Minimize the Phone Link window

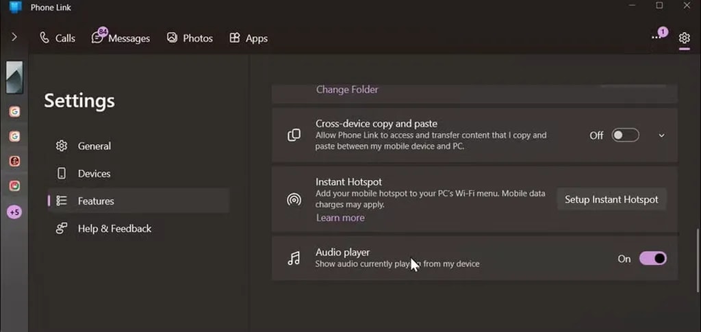(632, 5)
